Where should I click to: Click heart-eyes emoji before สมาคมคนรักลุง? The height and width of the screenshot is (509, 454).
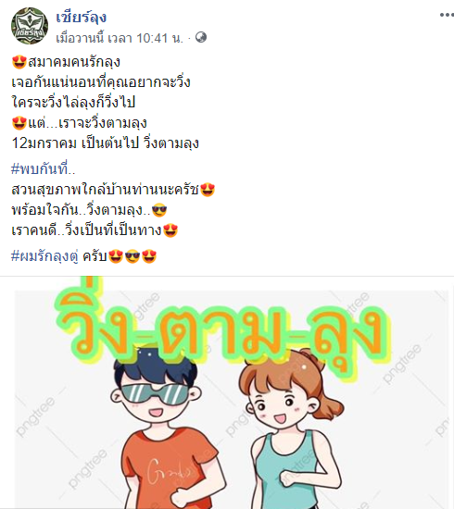point(19,62)
